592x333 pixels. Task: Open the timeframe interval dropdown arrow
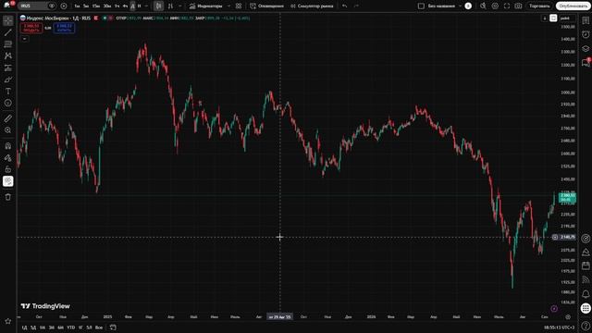[146, 6]
